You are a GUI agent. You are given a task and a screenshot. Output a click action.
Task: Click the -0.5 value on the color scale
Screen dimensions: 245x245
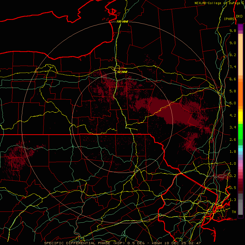232,188
